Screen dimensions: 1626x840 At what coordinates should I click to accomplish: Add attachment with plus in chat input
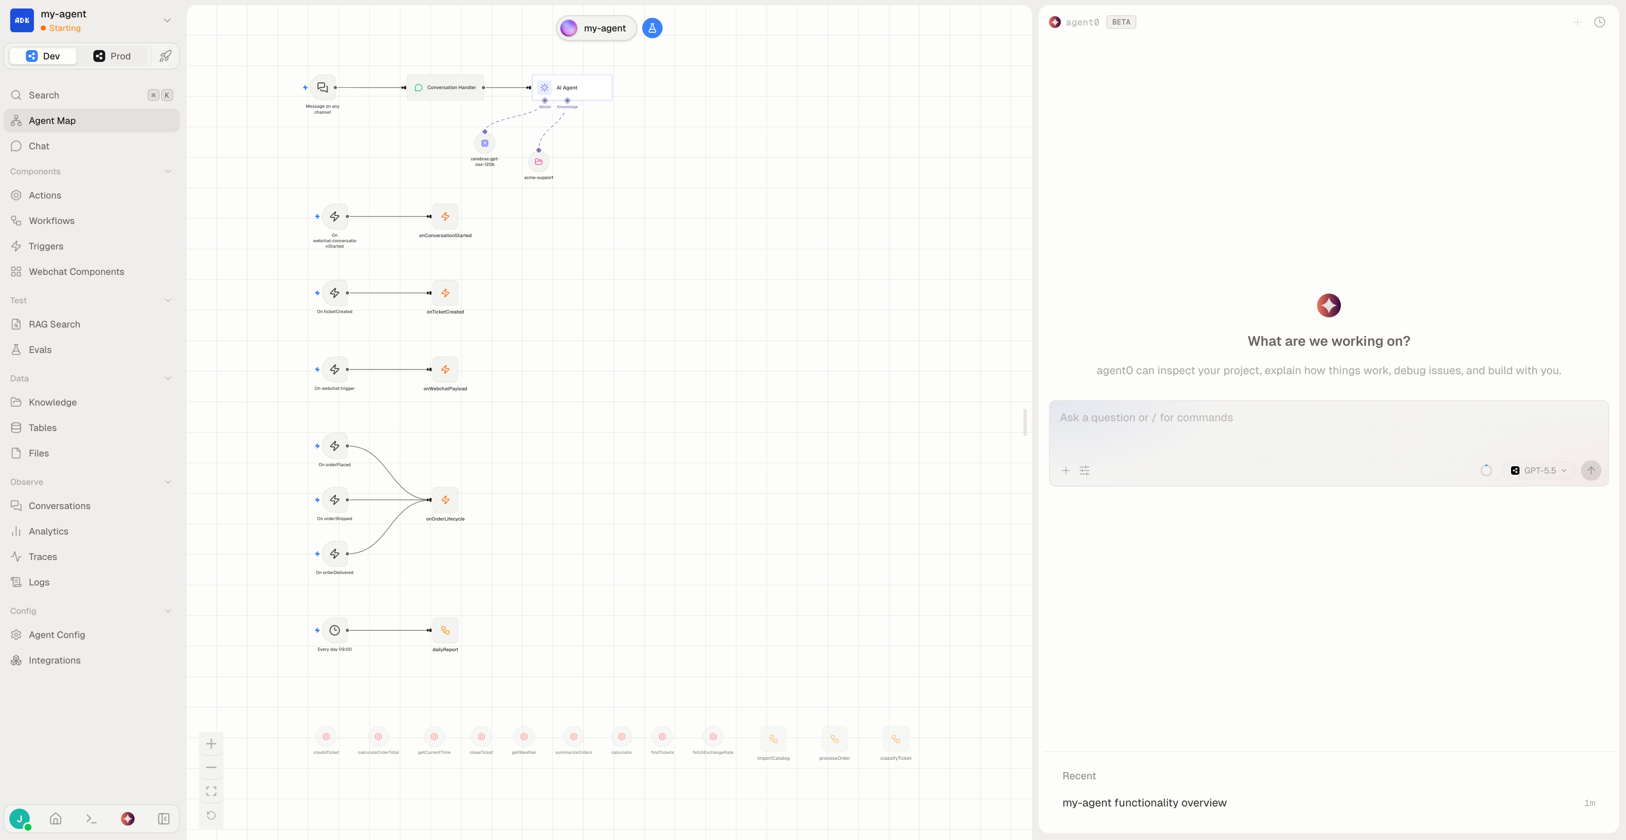pyautogui.click(x=1065, y=470)
